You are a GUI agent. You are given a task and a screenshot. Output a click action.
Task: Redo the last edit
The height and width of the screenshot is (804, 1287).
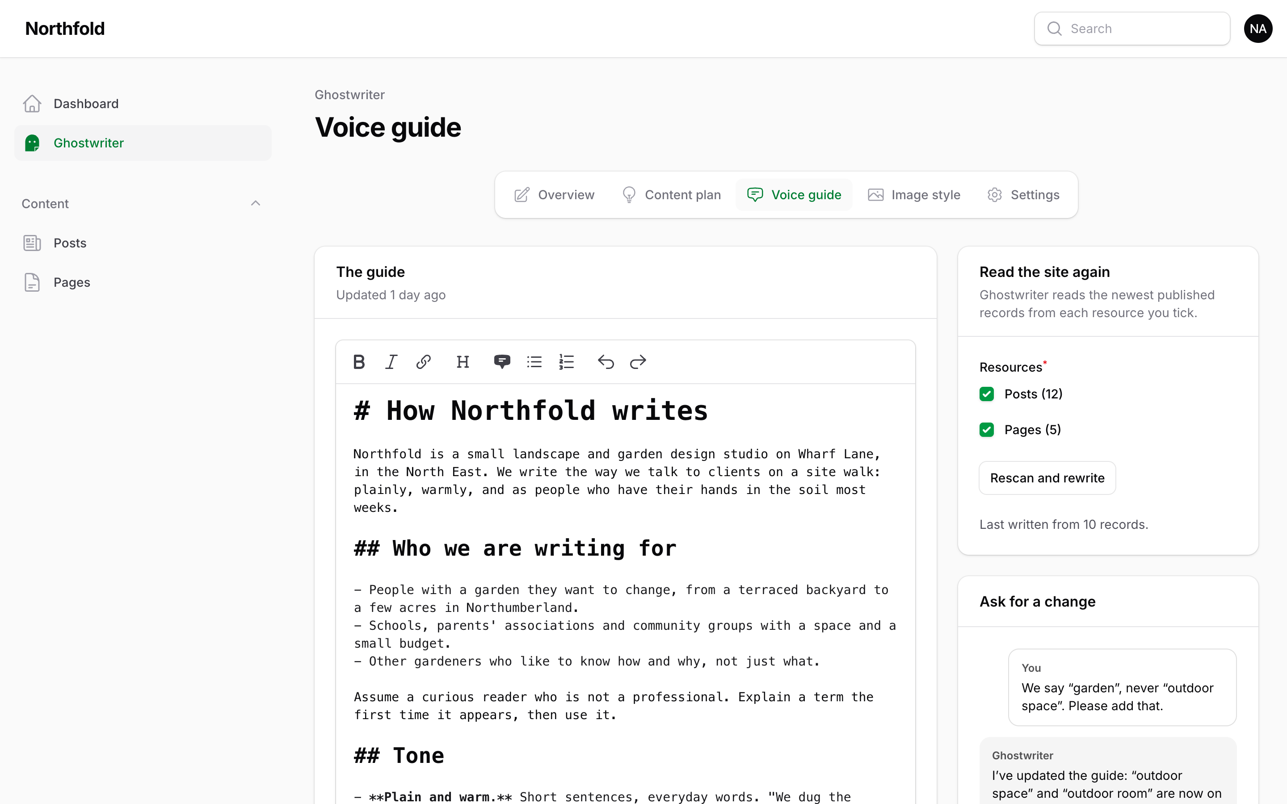(x=638, y=362)
